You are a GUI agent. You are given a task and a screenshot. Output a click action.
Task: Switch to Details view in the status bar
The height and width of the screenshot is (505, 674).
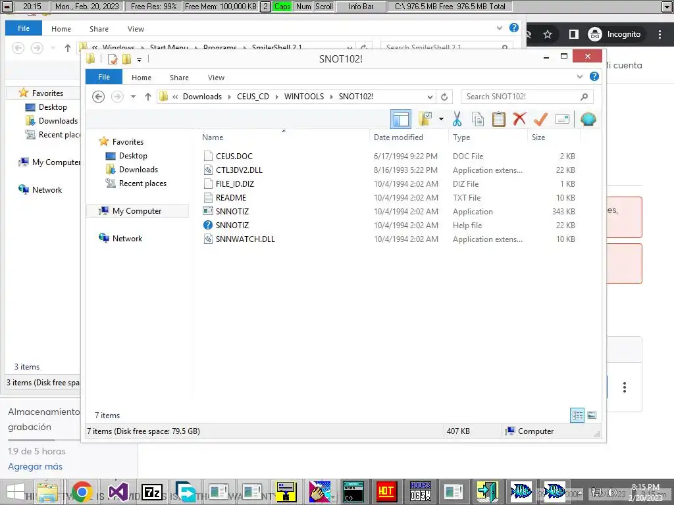click(577, 415)
